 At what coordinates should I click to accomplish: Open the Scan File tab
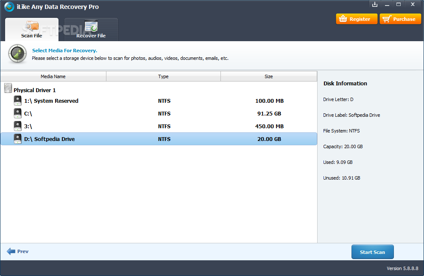click(32, 30)
